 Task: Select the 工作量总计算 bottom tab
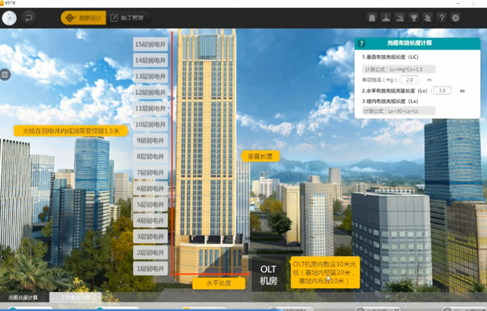coord(76,298)
